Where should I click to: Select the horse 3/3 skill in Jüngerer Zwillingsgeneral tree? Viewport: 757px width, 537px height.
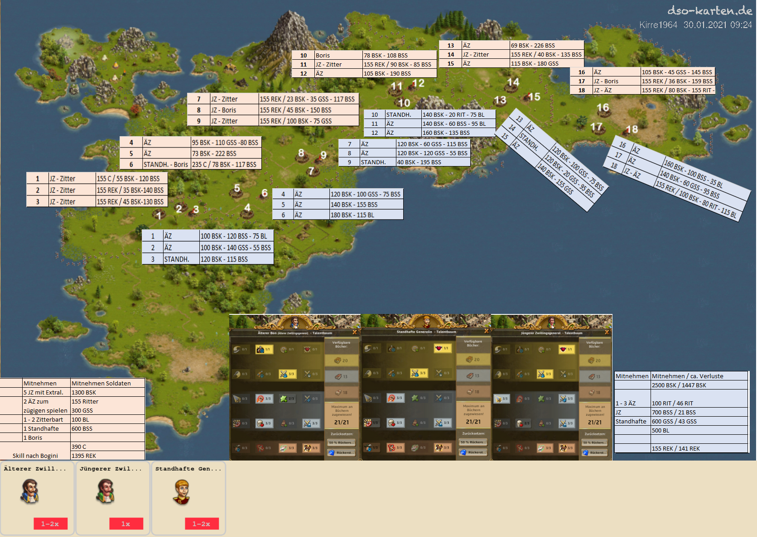point(565,448)
